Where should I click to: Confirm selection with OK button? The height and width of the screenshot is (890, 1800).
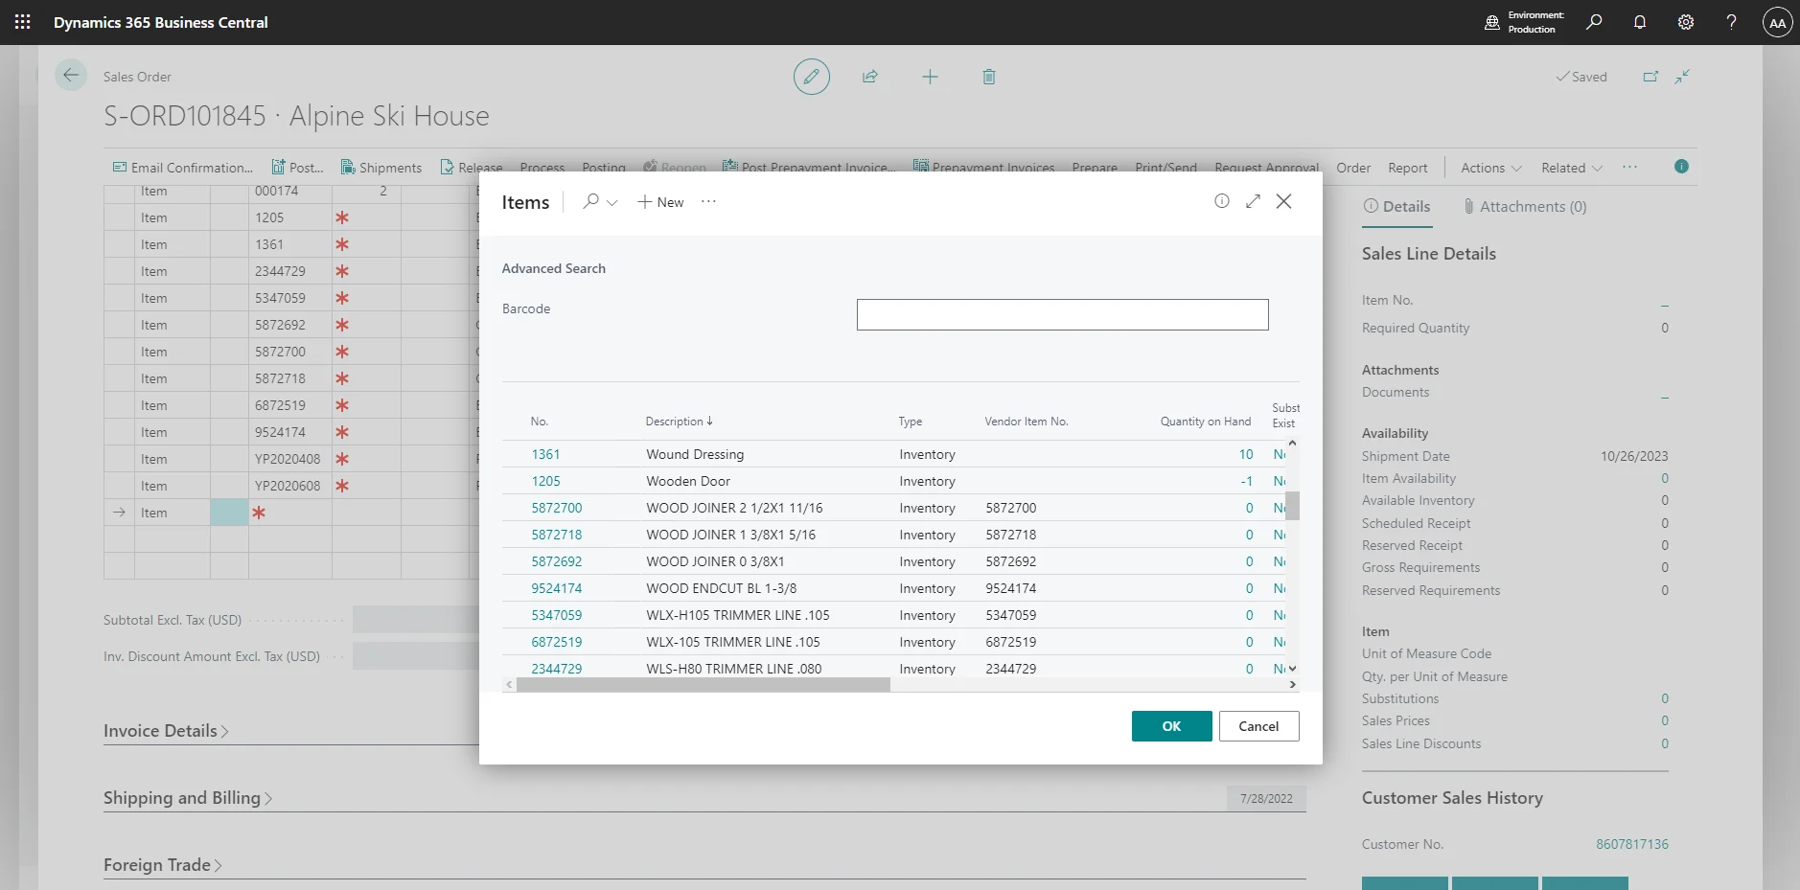(x=1171, y=726)
